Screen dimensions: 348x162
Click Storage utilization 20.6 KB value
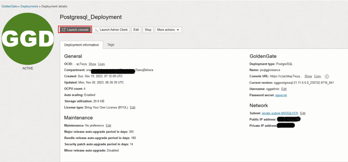pos(99,101)
